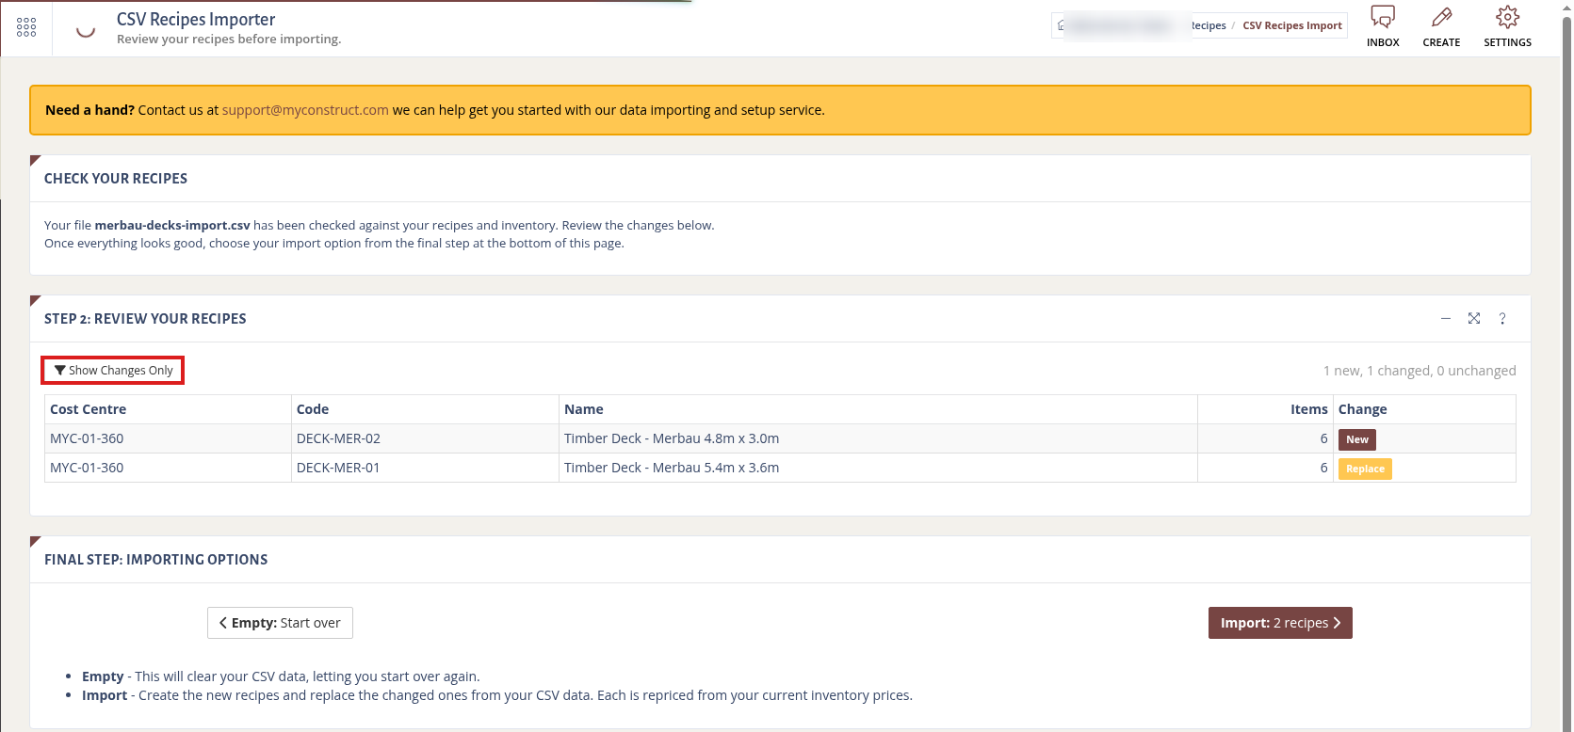Viewport: 1574px width, 732px height.
Task: Click Timber Deck - Merbau 4.8m x 3.0m
Action: (x=672, y=438)
